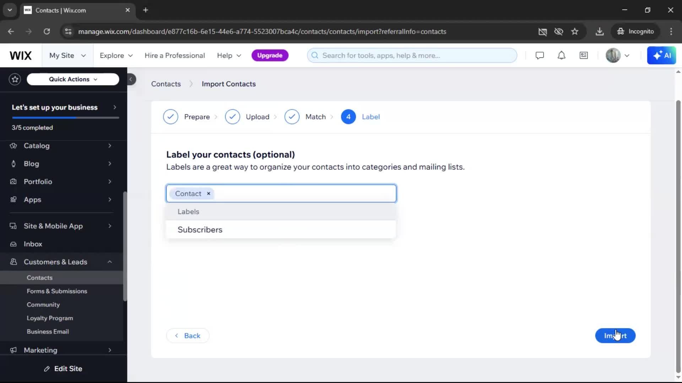Click Edit Site text

[x=68, y=369]
